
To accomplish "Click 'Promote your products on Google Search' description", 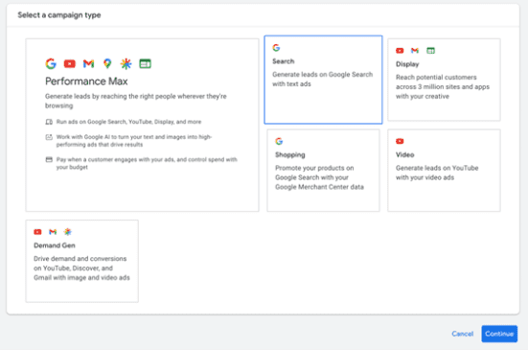I will (x=319, y=177).
